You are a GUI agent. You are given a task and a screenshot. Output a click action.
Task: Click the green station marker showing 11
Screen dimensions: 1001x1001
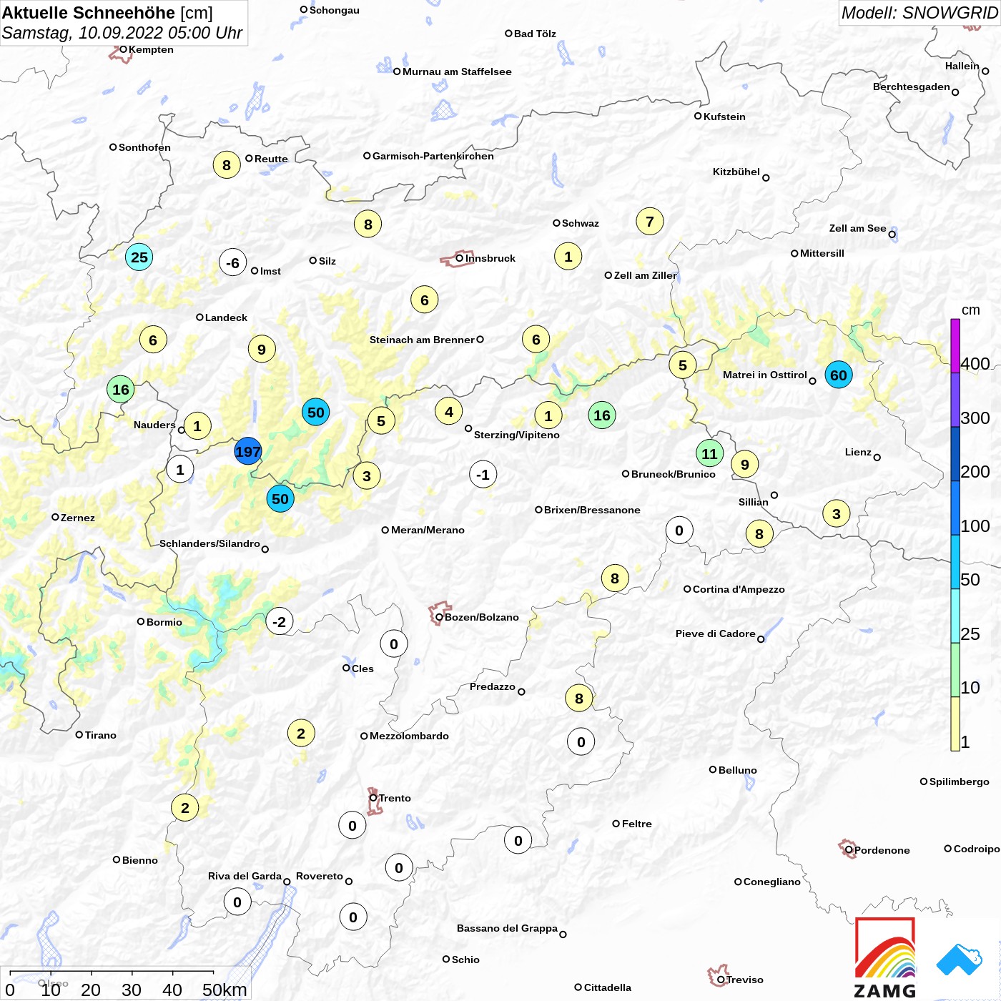click(709, 453)
